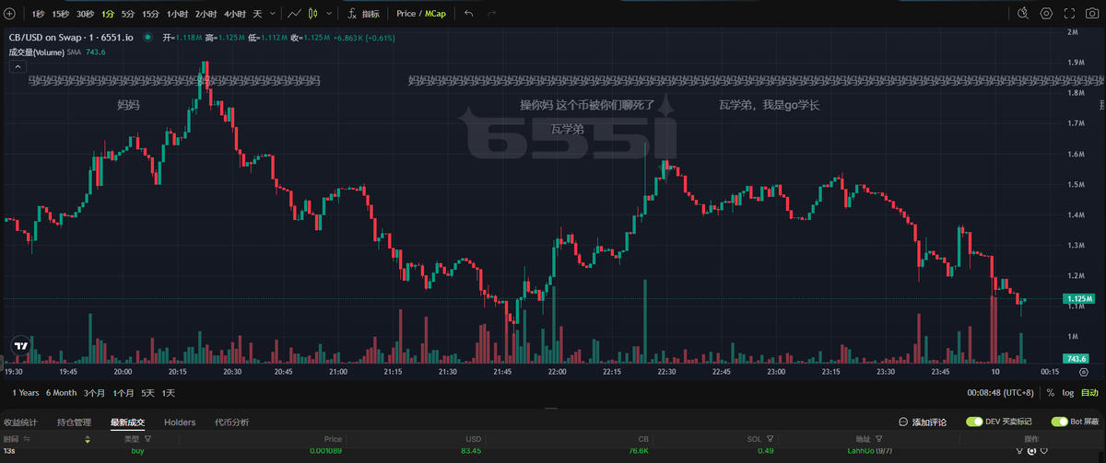Select the 15秒 interval
The image size is (1106, 463).
tap(61, 14)
